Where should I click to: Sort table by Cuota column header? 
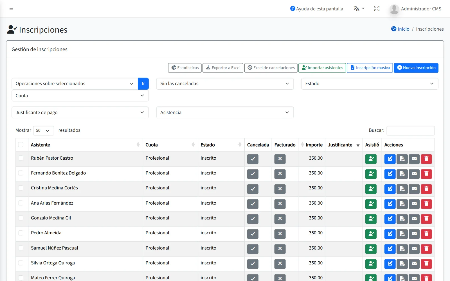(170, 145)
